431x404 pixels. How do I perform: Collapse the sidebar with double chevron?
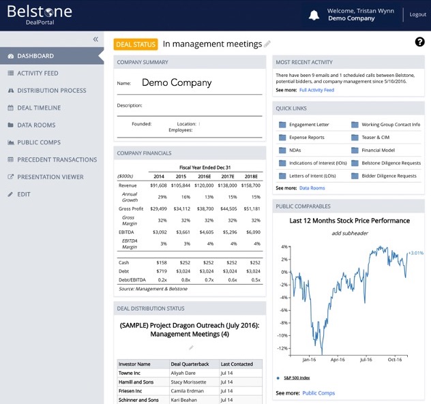pyautogui.click(x=96, y=40)
